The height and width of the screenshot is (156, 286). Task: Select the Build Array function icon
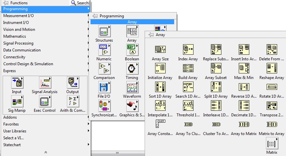pos(188,68)
